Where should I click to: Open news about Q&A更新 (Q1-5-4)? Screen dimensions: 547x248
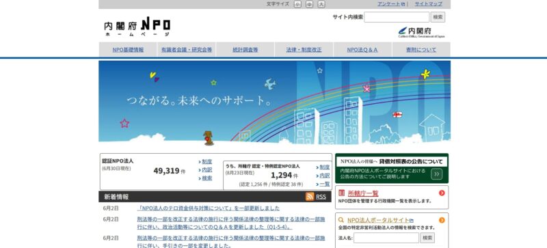231,223
